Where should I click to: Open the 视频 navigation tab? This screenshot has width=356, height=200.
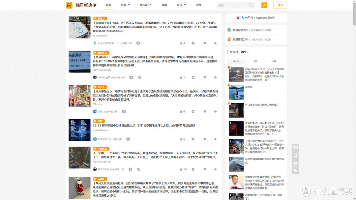coord(164,5)
